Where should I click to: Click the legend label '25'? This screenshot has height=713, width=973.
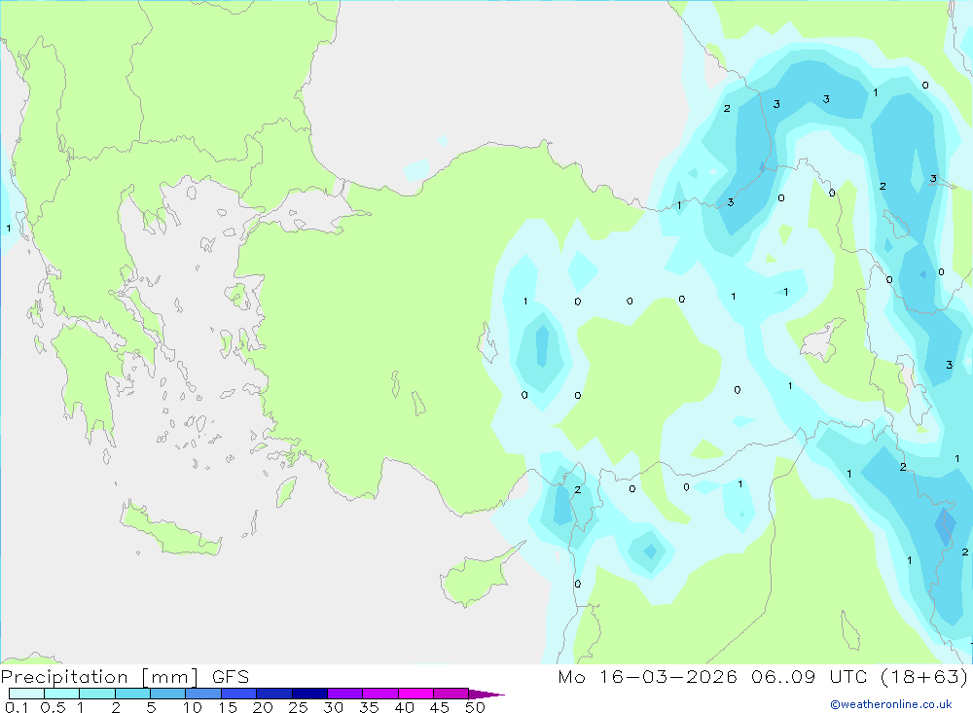299,707
